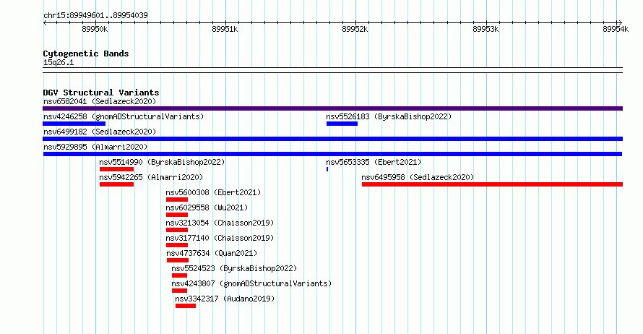Image resolution: width=643 pixels, height=334 pixels.
Task: Click the 89951k ruler tick label
Action: click(225, 29)
